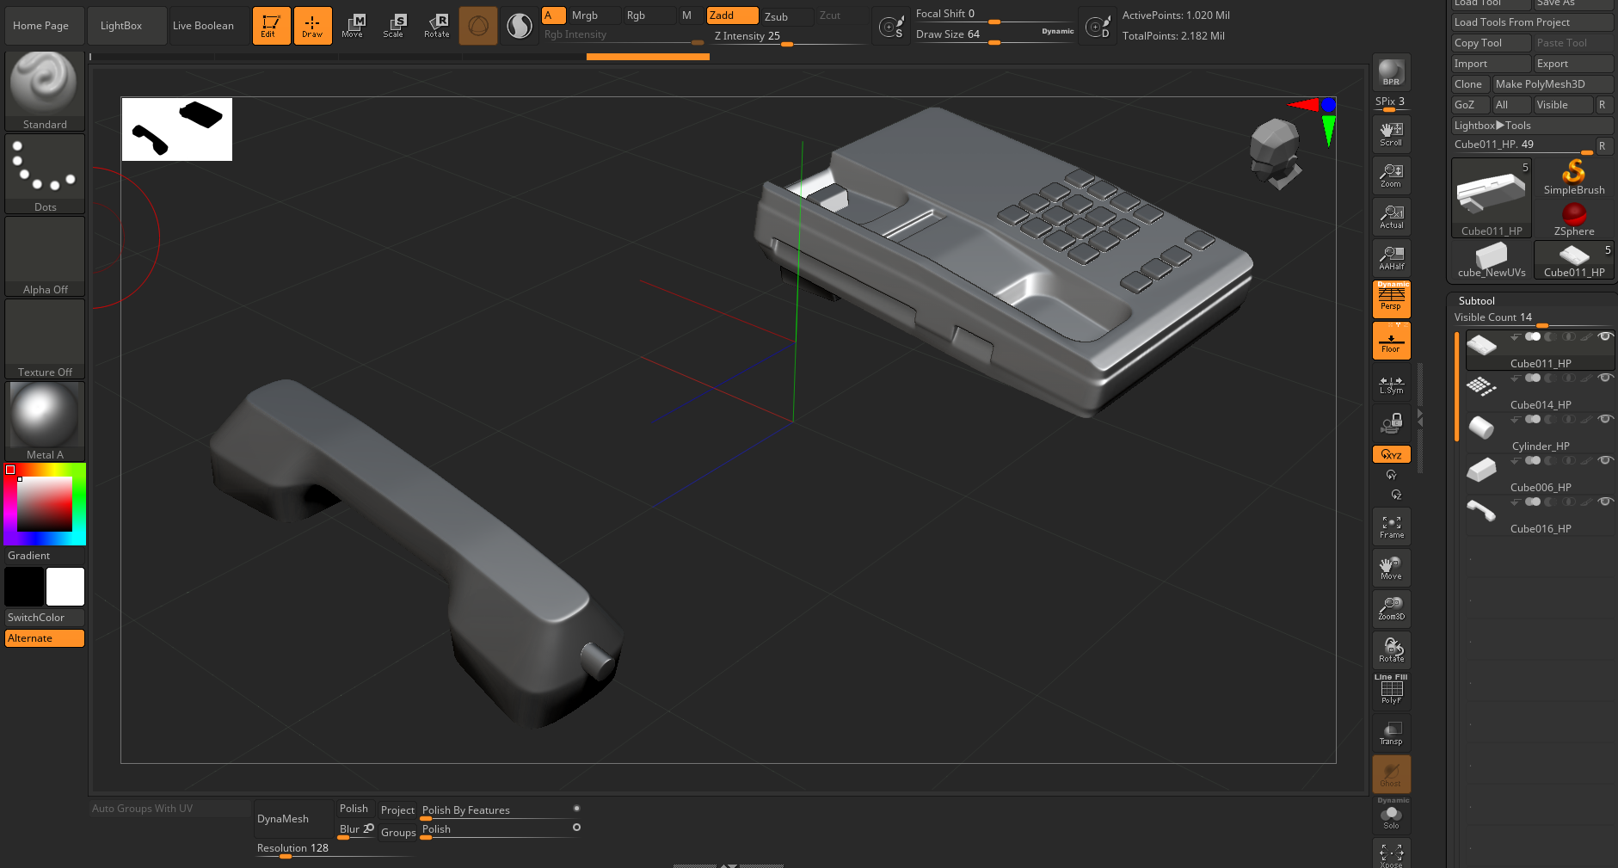This screenshot has height=868, width=1618.
Task: Hide the Cube016_HP subtool via eye icon
Action: tap(1604, 502)
